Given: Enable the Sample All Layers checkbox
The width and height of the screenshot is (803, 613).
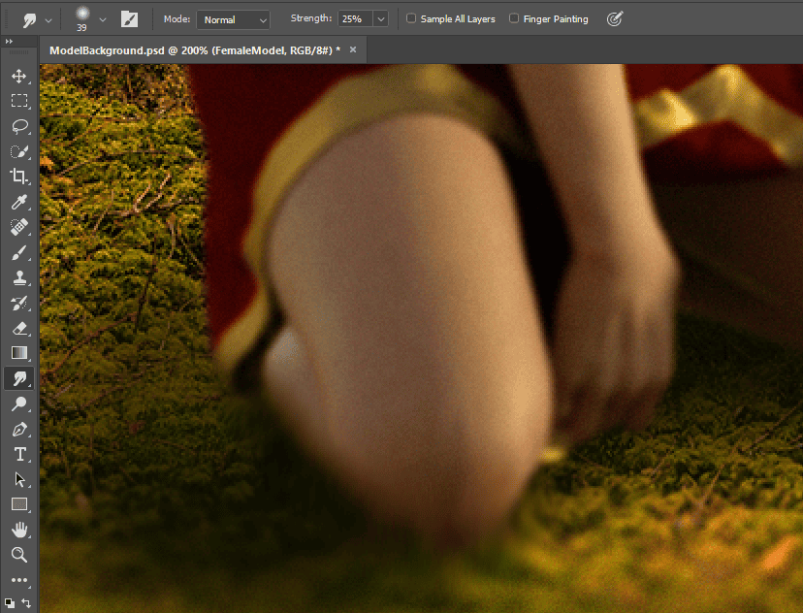Looking at the screenshot, I should (410, 17).
